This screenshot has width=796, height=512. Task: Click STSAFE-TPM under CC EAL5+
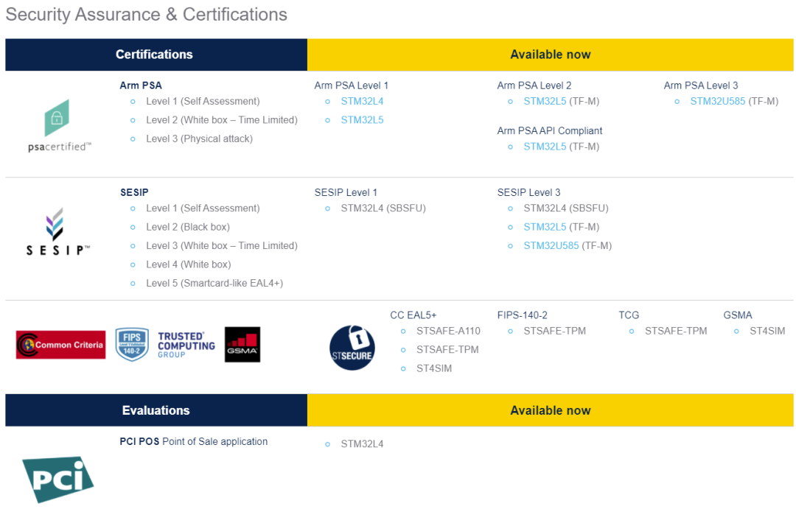point(447,350)
